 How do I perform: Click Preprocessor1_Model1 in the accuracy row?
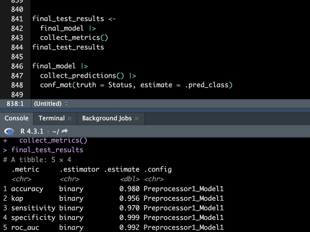point(184,189)
